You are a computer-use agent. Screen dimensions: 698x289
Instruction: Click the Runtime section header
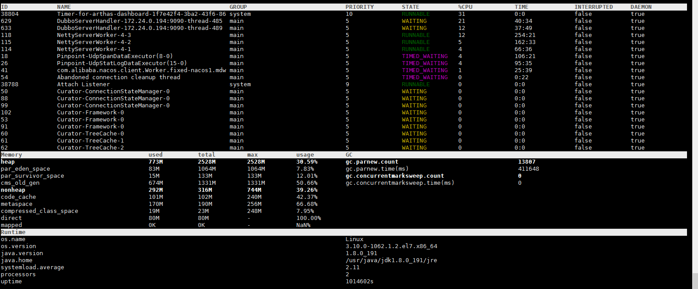coord(13,232)
